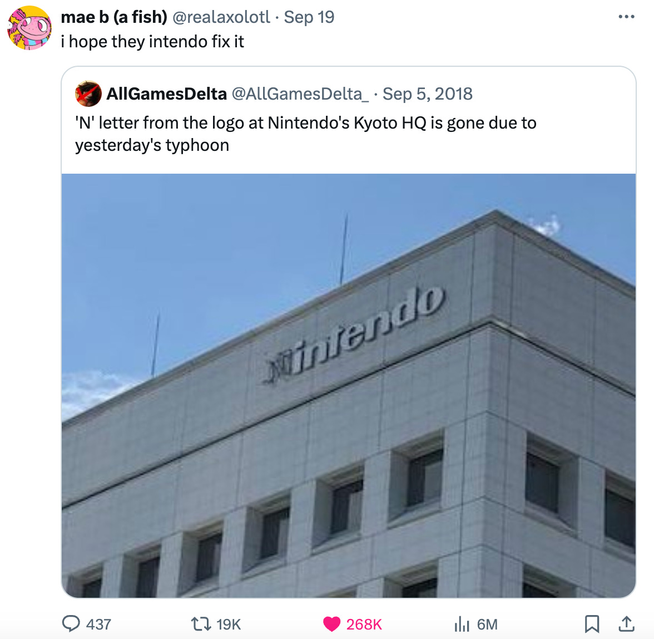654x639 pixels.
Task: Open the share upload icon
Action: [x=626, y=624]
